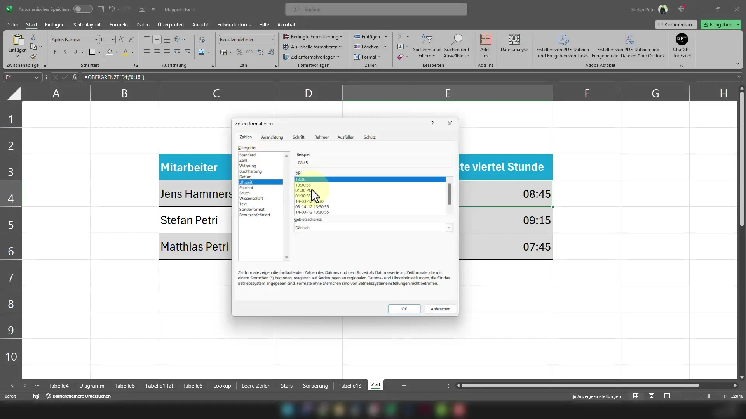This screenshot has width=746, height=419.
Task: Click the borders icon
Action: tap(92, 52)
